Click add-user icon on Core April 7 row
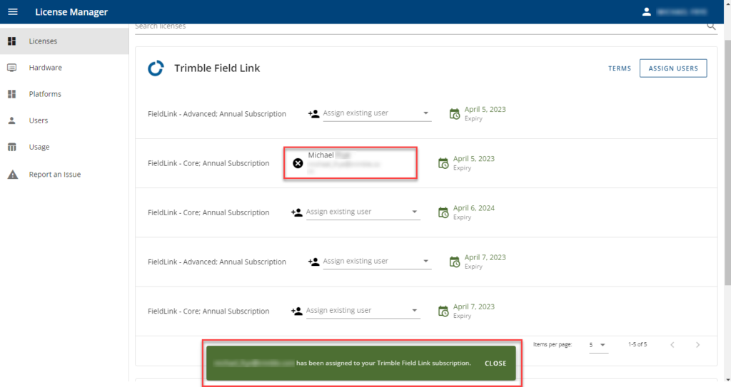Viewport: 731px width, 387px height. pyautogui.click(x=296, y=311)
